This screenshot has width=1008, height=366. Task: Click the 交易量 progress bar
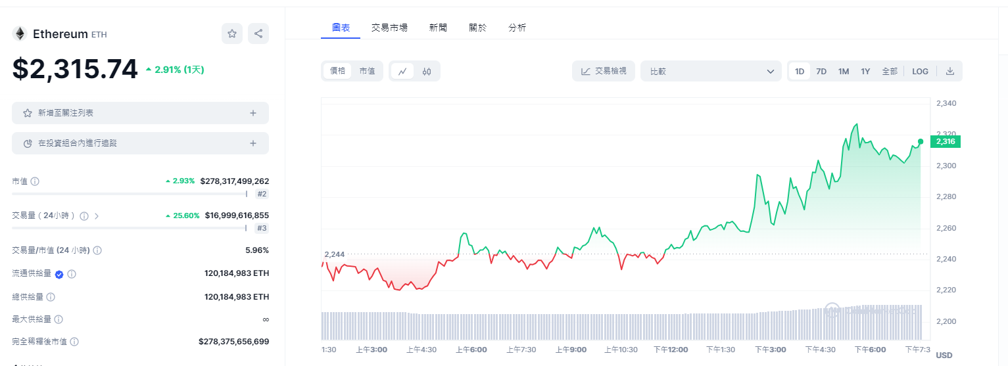click(x=130, y=228)
